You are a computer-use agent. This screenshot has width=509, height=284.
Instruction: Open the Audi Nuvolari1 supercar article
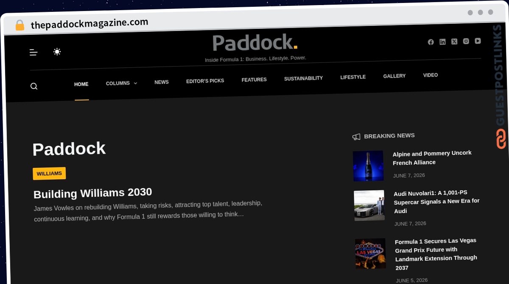(x=437, y=202)
